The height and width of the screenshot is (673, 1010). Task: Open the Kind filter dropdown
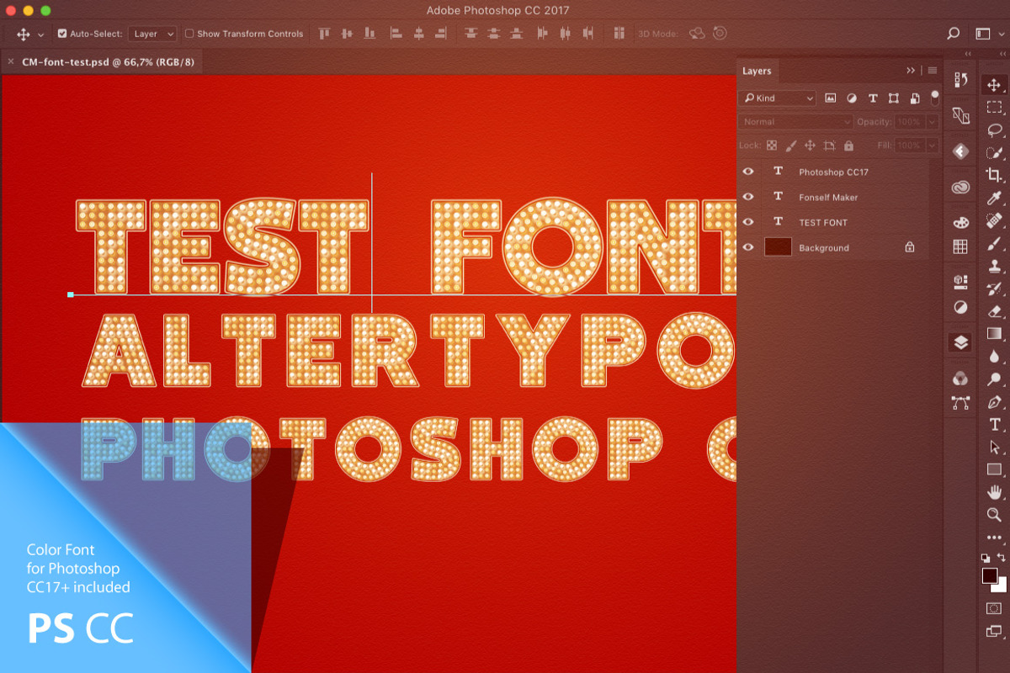pos(777,98)
